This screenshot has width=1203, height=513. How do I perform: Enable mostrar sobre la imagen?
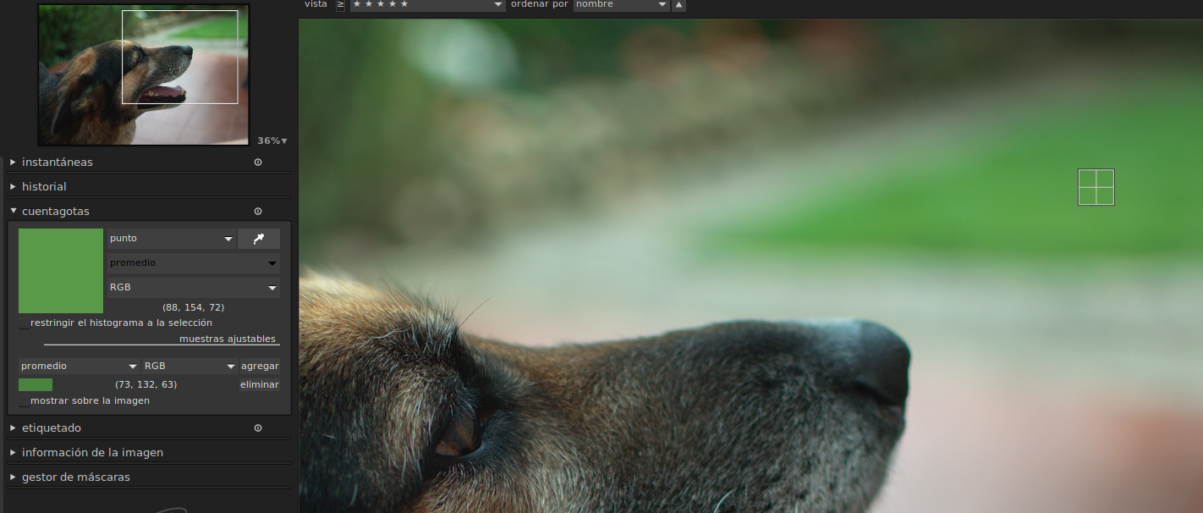click(x=25, y=401)
